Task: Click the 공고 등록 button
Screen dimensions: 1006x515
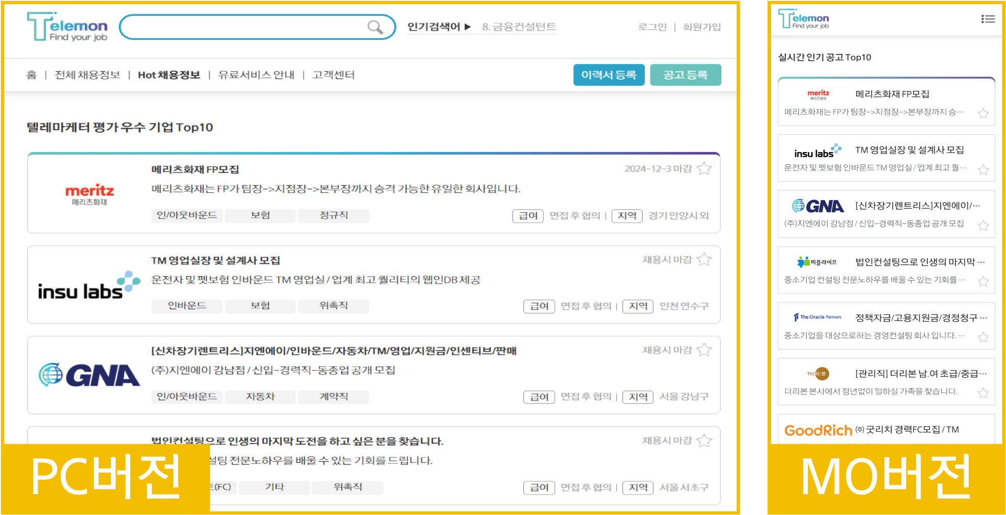Action: click(x=686, y=75)
